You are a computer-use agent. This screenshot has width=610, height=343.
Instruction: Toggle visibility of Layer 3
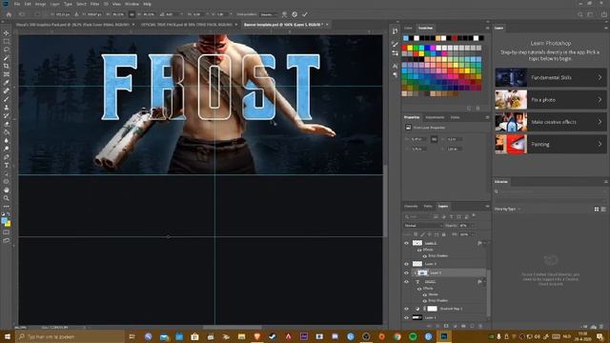[x=407, y=264]
